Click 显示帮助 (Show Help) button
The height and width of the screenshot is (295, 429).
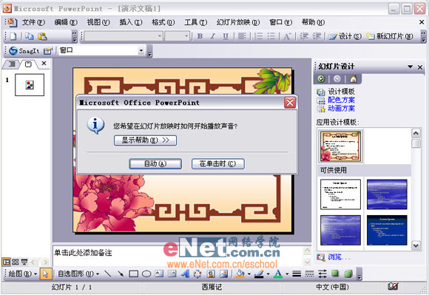click(x=145, y=140)
